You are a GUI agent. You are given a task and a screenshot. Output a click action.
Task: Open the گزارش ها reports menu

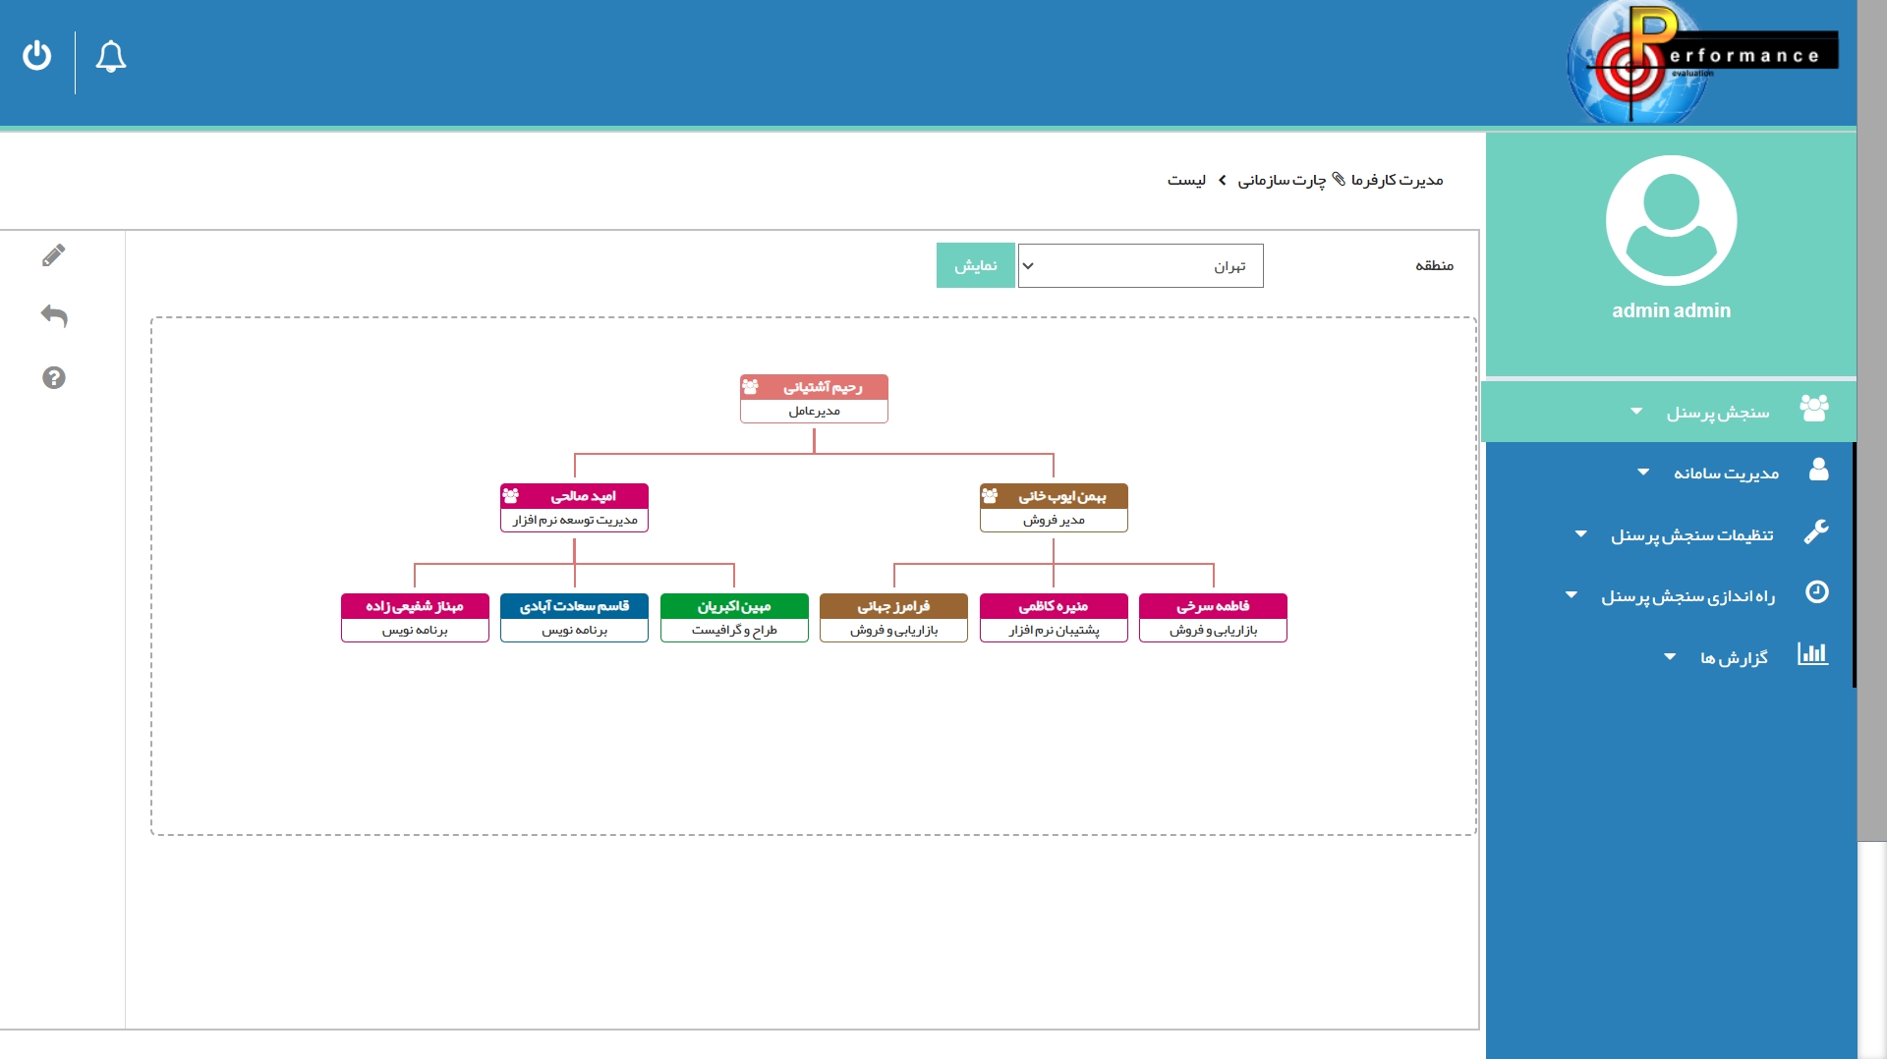point(1733,657)
